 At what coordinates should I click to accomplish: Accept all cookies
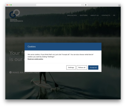[x=93, y=68]
